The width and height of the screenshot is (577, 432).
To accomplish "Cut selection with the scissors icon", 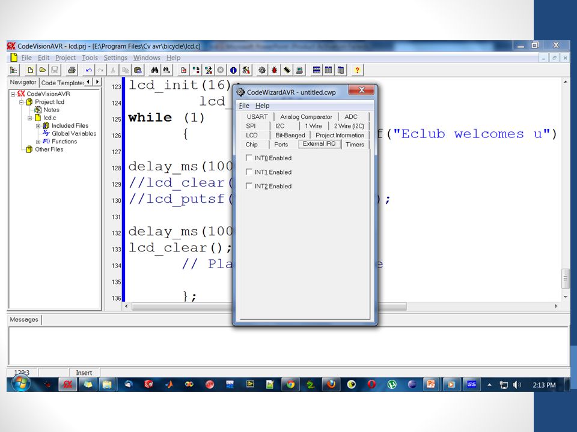I will pos(113,70).
